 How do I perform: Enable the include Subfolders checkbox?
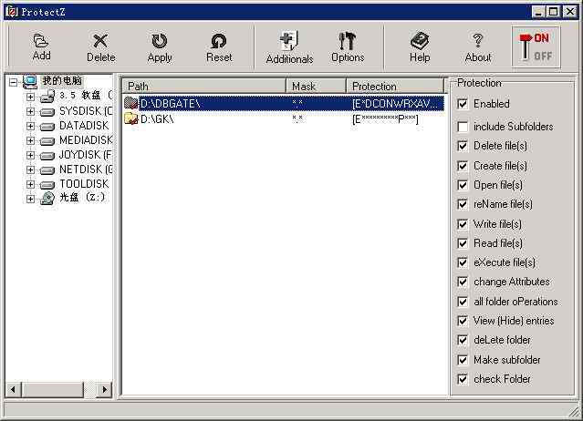[463, 127]
